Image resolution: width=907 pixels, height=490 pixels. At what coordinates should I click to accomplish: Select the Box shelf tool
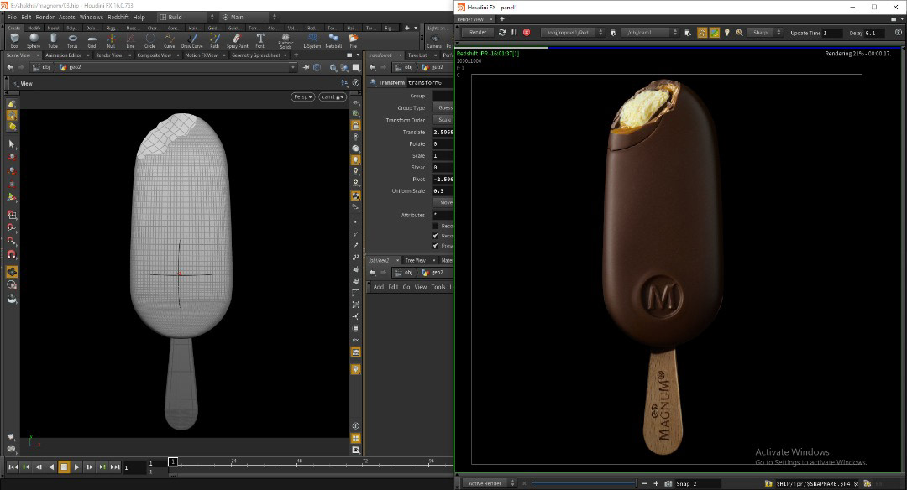pyautogui.click(x=14, y=40)
